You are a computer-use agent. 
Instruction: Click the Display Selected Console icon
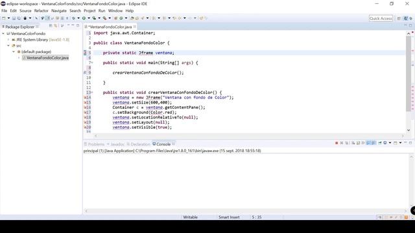coord(385,143)
